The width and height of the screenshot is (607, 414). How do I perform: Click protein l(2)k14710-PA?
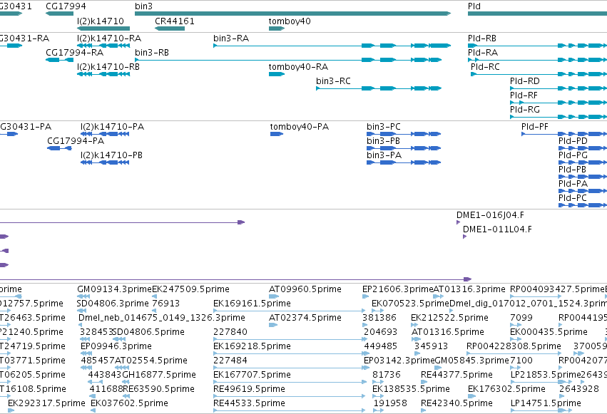tap(105, 134)
